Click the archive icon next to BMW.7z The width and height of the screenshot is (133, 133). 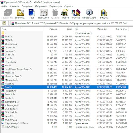pos(3,40)
